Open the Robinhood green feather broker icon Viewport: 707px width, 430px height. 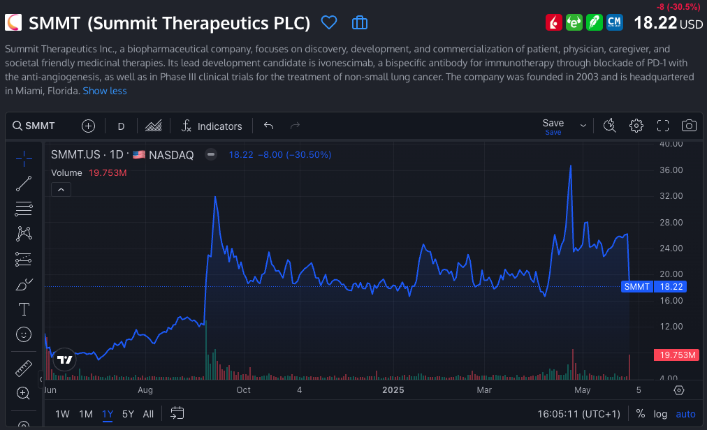(x=595, y=22)
